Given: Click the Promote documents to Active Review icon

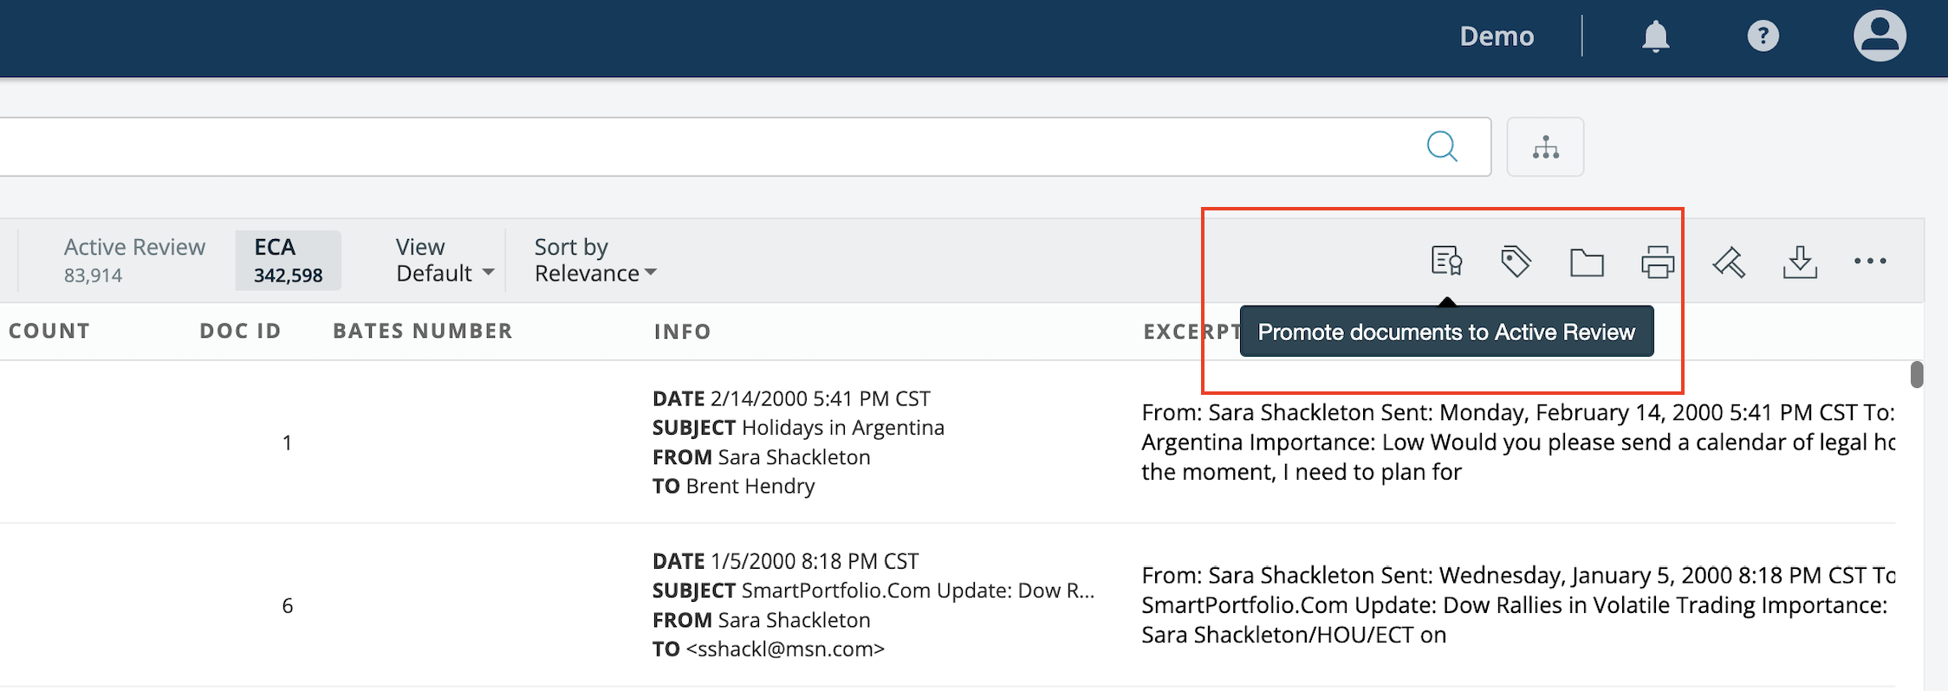Looking at the screenshot, I should coord(1446,261).
